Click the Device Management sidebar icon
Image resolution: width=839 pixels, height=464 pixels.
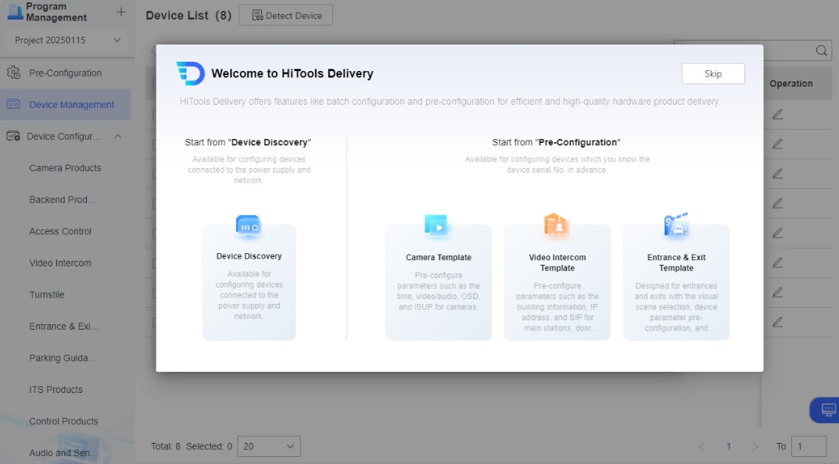(x=13, y=104)
